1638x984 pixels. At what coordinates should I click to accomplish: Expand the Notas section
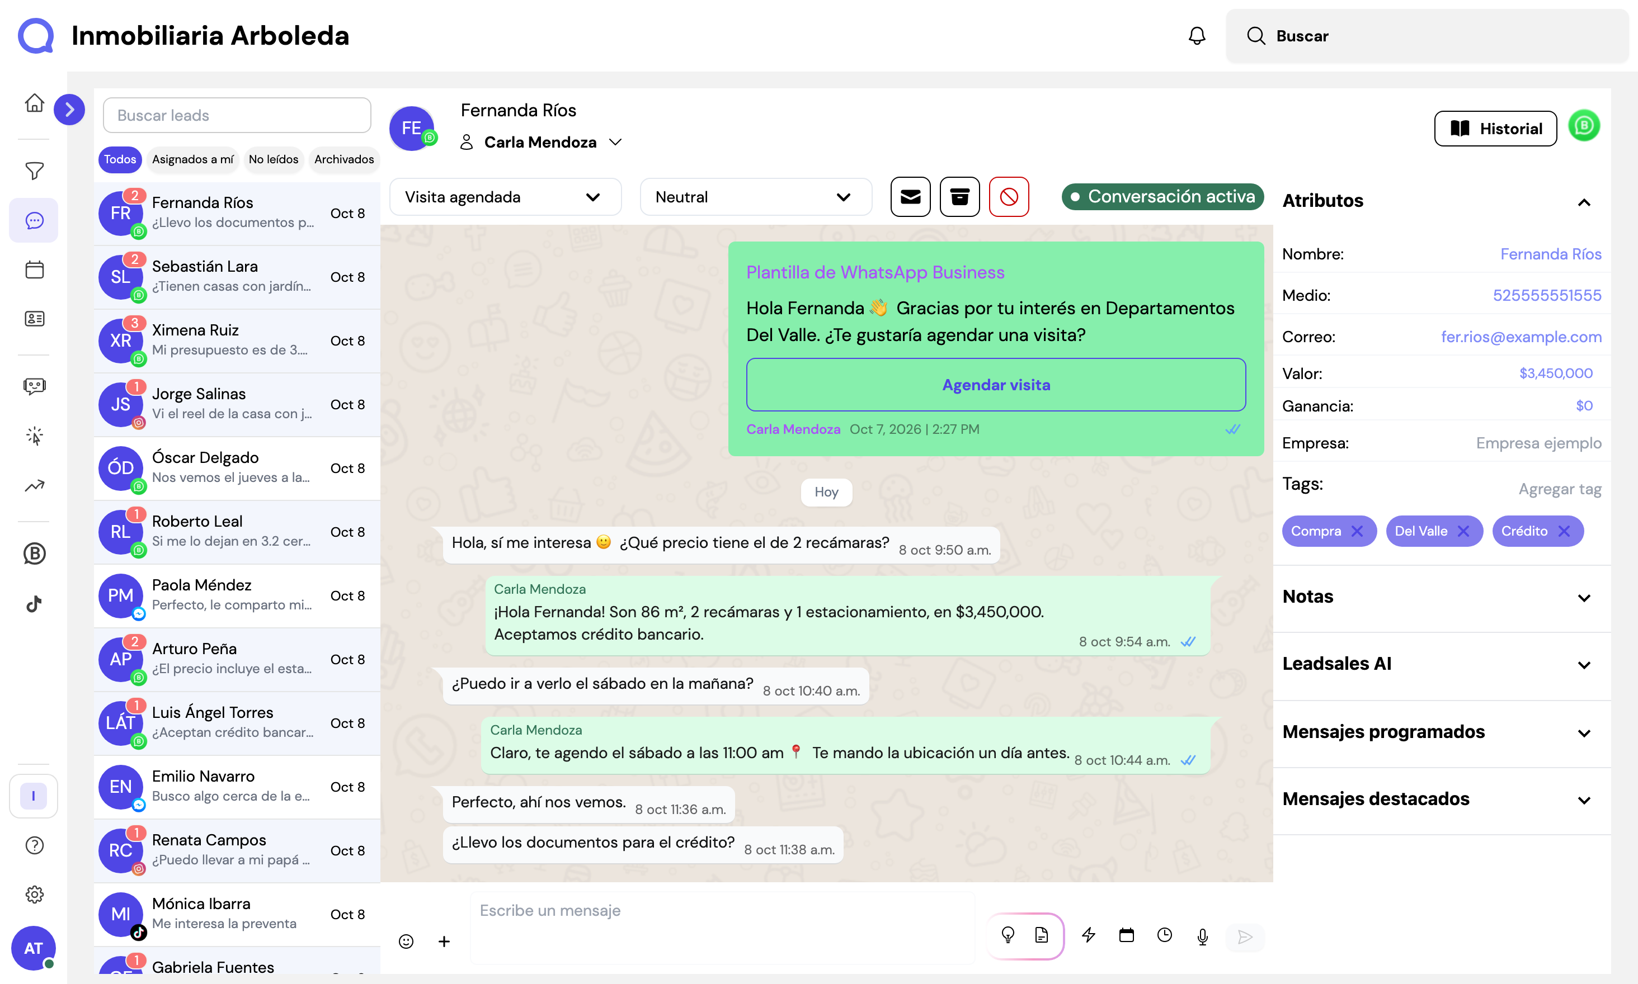click(1584, 598)
